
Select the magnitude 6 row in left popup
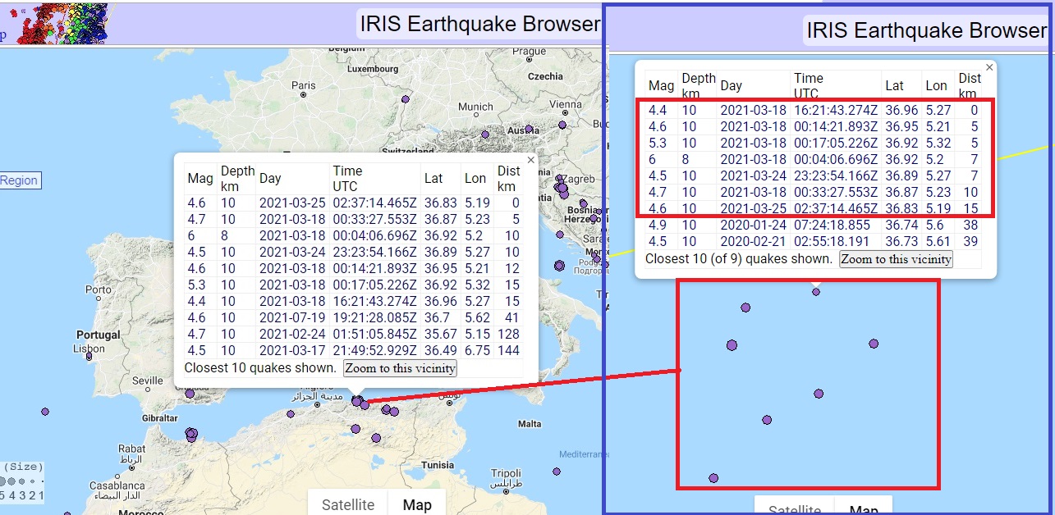[x=353, y=236]
